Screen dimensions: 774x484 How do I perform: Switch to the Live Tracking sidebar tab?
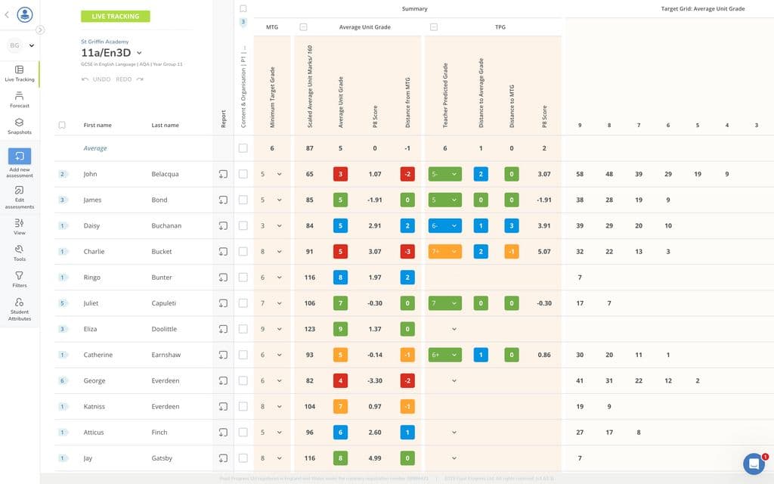(x=19, y=73)
